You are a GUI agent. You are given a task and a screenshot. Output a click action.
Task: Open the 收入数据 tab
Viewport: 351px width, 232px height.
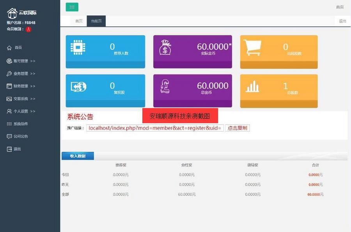click(78, 155)
